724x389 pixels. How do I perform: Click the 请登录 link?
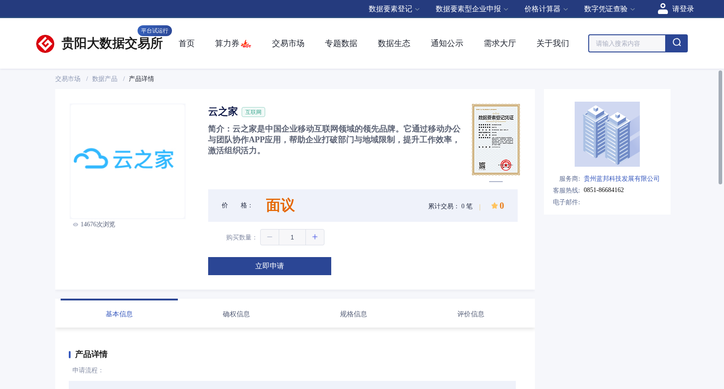pyautogui.click(x=683, y=9)
